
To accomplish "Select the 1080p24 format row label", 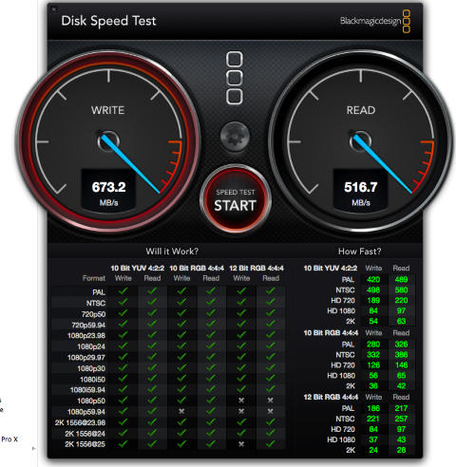I will (91, 346).
